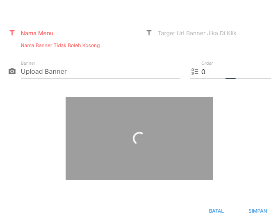The width and height of the screenshot is (278, 220).
Task: Click the Nama Menu placeholder text in red
Action: [x=37, y=33]
